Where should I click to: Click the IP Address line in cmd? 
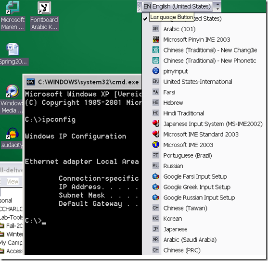(99, 187)
